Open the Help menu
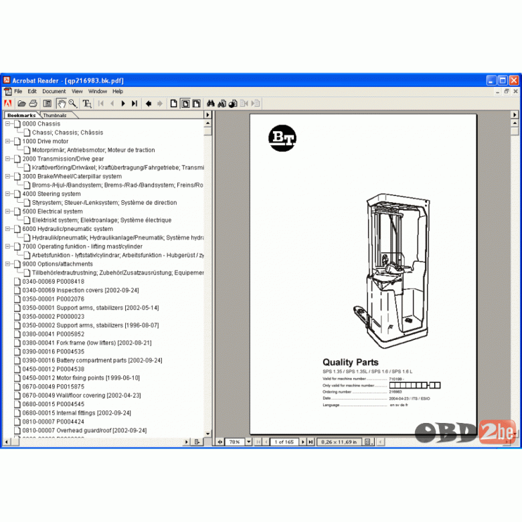Image resolution: width=522 pixels, height=522 pixels. pyautogui.click(x=118, y=91)
